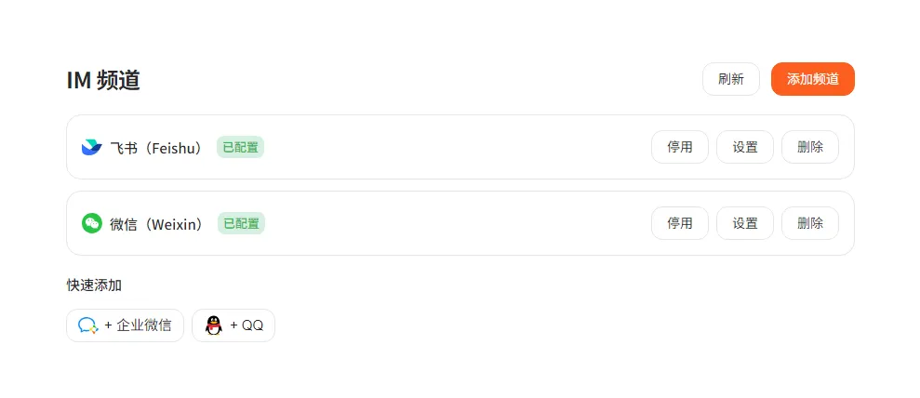
Task: Click the Feishu bird logo icon
Action: pyautogui.click(x=91, y=147)
